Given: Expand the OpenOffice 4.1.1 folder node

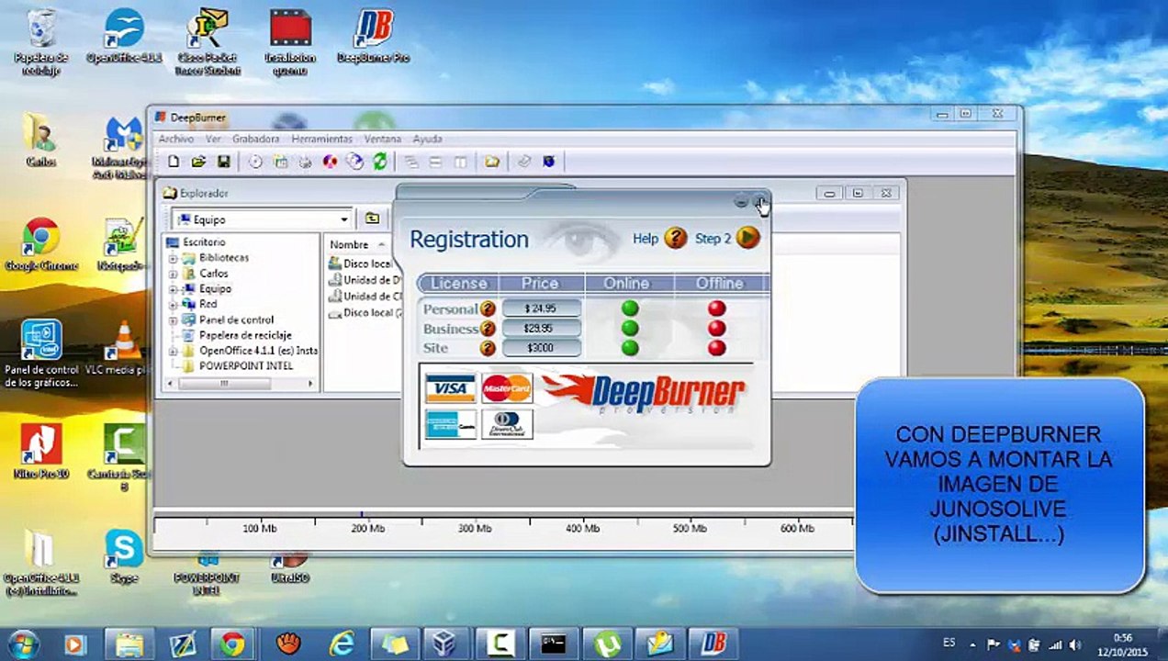Looking at the screenshot, I should click(173, 351).
